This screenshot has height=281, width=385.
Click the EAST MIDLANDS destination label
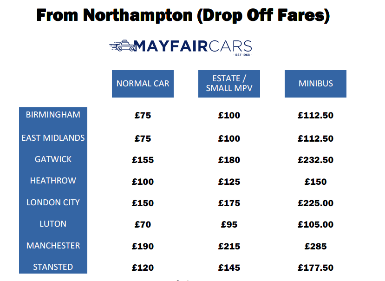53,138
